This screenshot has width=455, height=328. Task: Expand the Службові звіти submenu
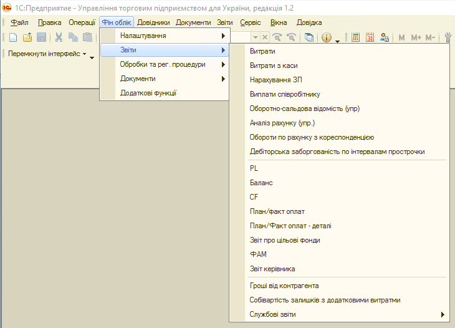pos(347,314)
